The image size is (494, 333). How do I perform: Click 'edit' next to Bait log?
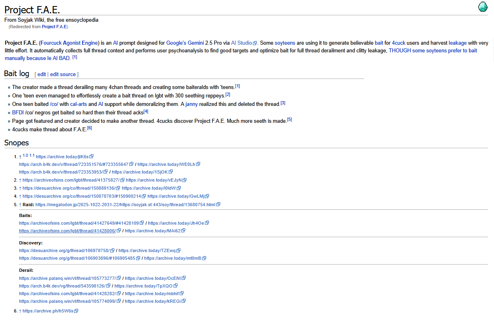[41, 74]
